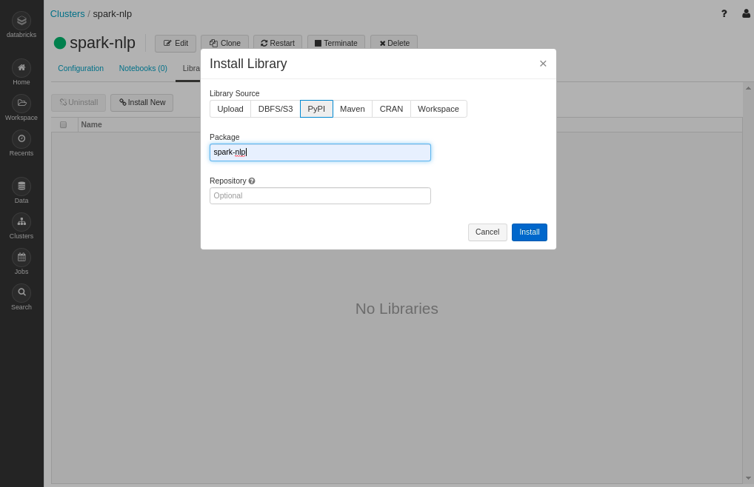Click the Delete cluster button
This screenshot has width=754, height=487.
[x=394, y=43]
